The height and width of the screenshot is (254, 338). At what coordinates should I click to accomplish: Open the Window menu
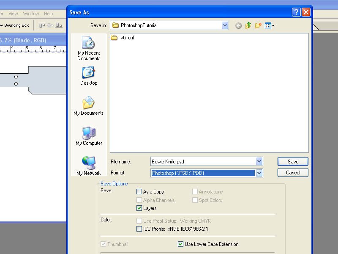(x=31, y=14)
